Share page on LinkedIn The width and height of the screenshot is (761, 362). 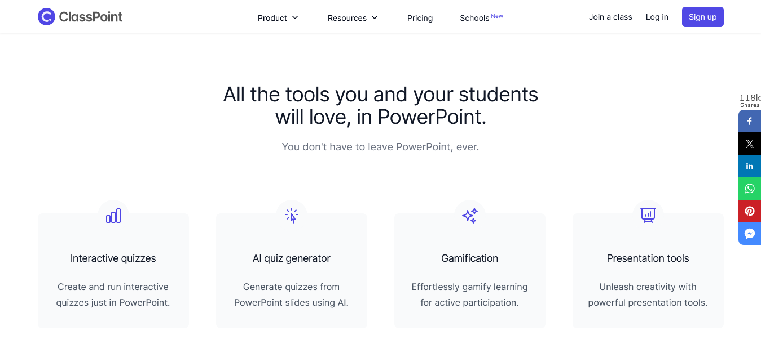pyautogui.click(x=750, y=166)
